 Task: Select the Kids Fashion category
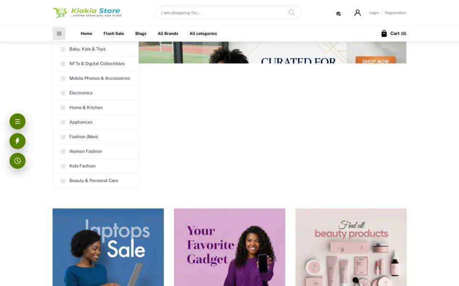[x=82, y=166]
